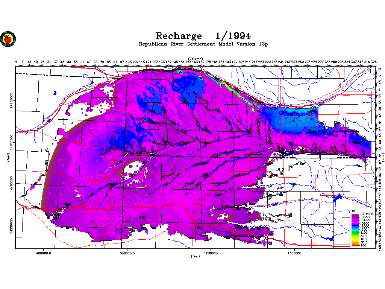Click the '100' legend value
The width and height of the screenshot is (385, 289).
click(364, 245)
